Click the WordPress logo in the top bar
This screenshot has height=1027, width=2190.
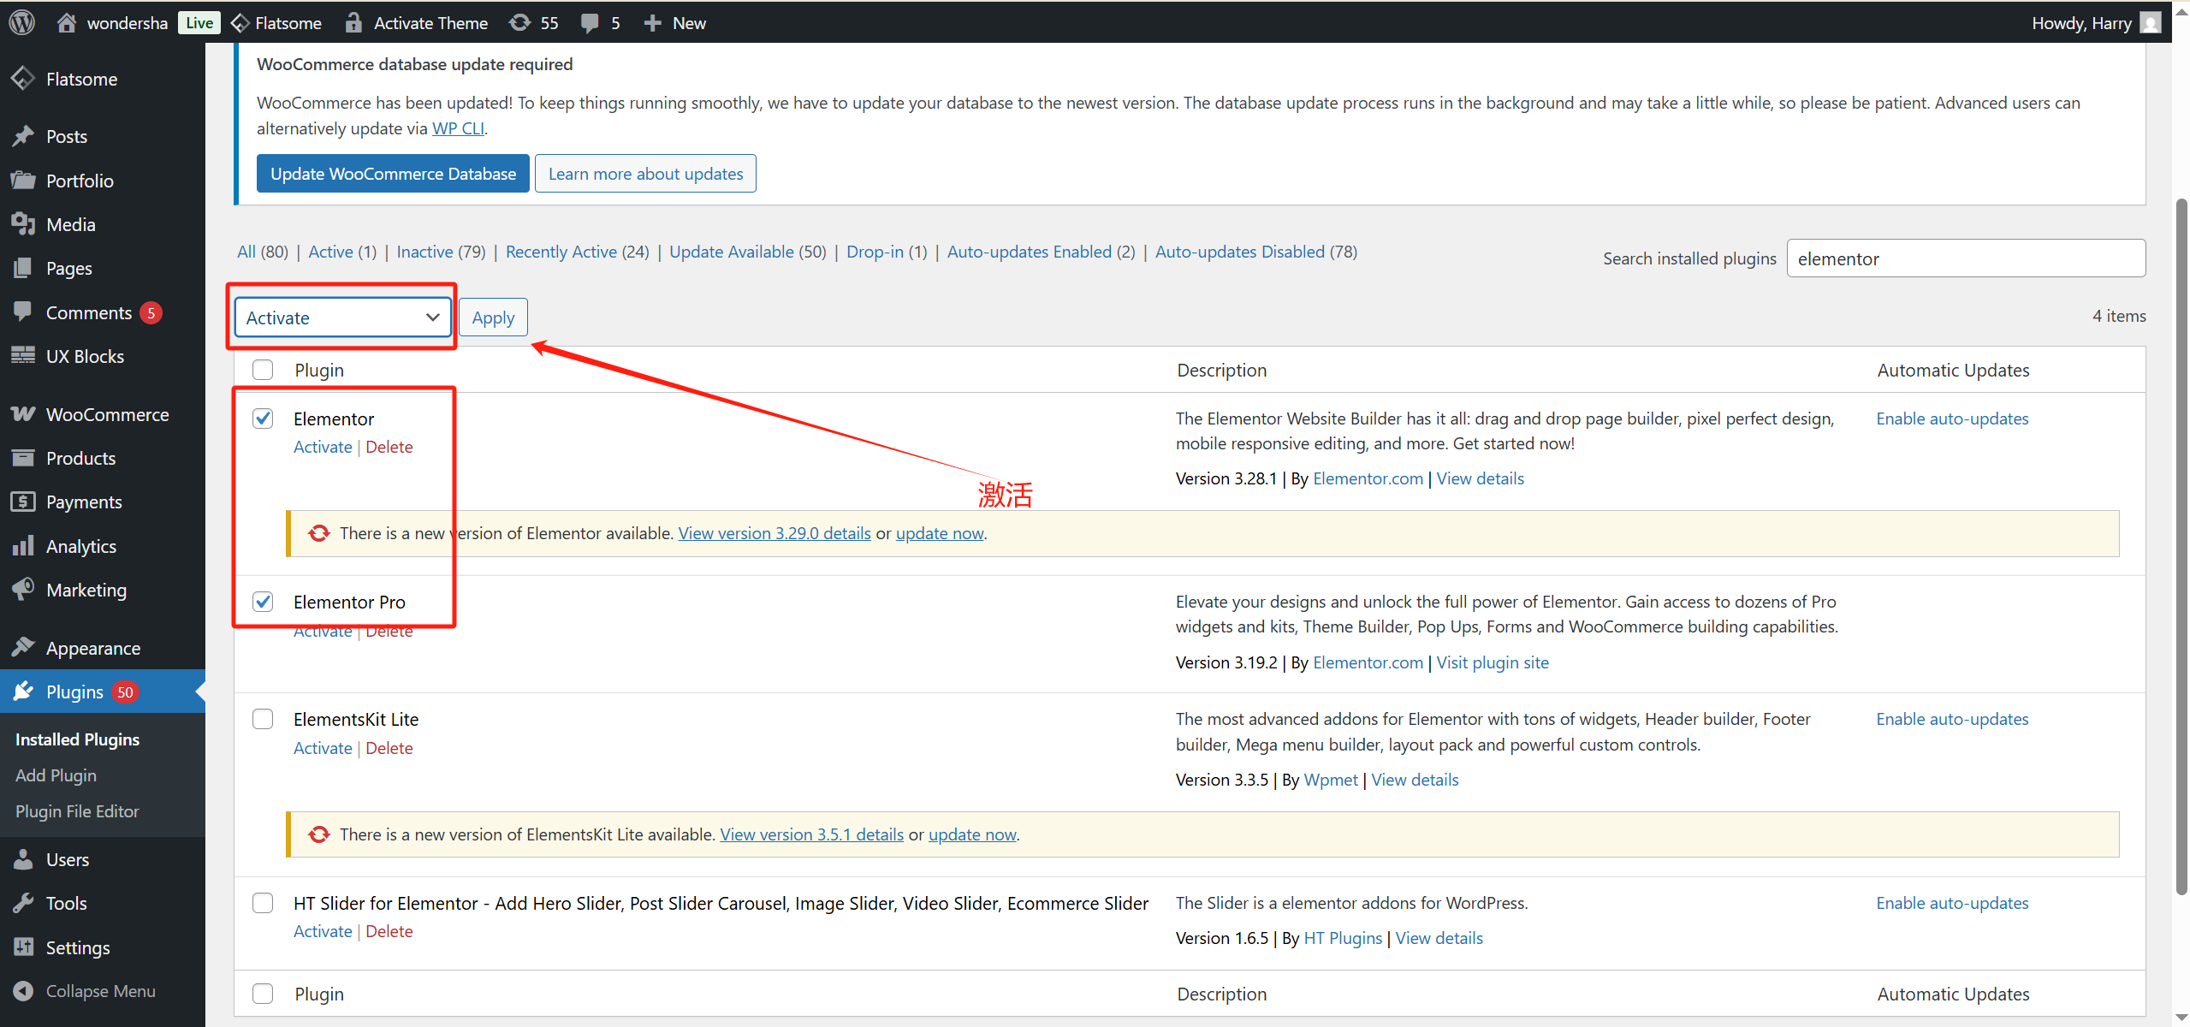(x=21, y=22)
